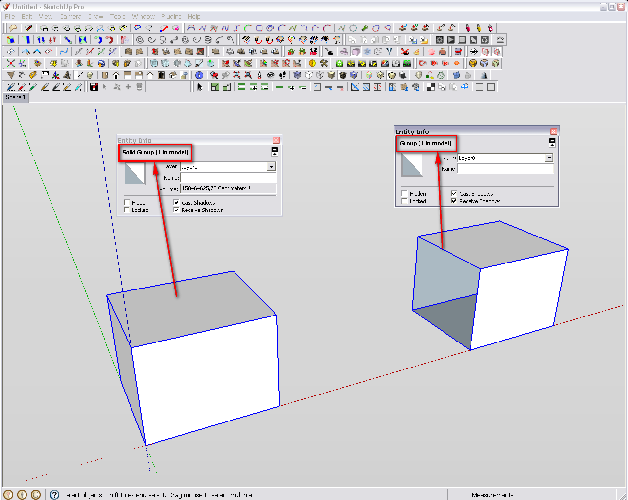Click the X-Ray blue cube icon
This screenshot has height=500, width=628.
[x=297, y=75]
